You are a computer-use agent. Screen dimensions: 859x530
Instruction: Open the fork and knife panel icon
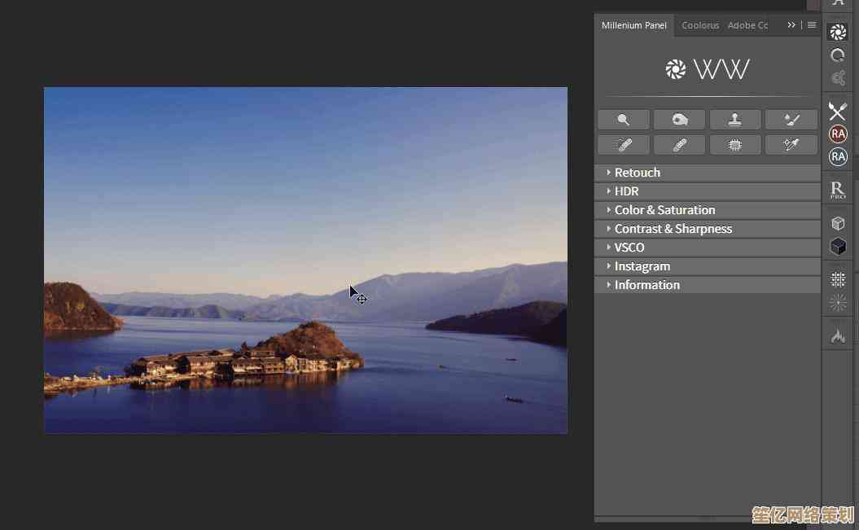[837, 112]
